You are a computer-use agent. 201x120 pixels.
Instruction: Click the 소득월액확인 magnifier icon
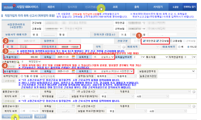[18, 62]
